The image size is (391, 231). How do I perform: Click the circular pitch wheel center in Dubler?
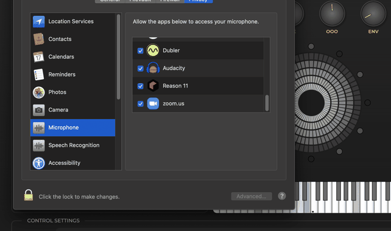[x=311, y=103]
